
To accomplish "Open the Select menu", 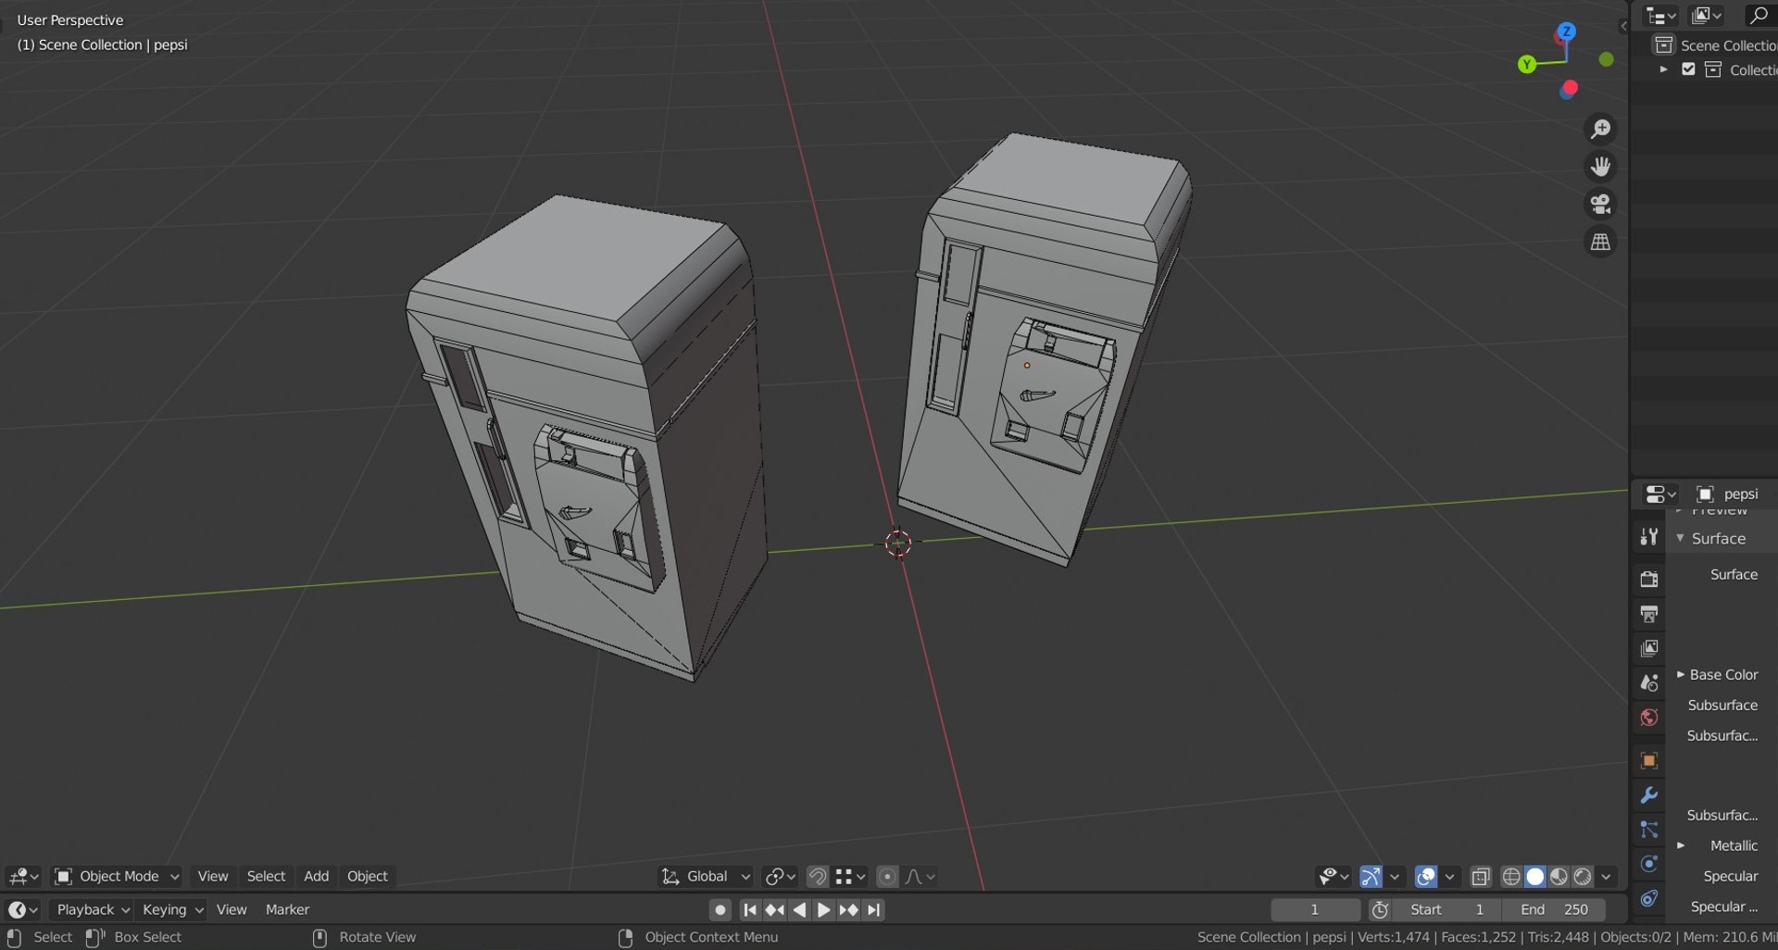I will click(x=266, y=876).
